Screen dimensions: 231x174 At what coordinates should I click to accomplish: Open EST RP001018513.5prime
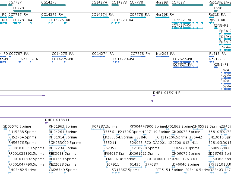(x=26, y=148)
